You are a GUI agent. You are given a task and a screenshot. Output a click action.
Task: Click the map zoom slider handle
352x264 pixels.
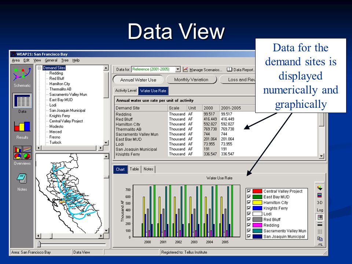(x=39, y=244)
